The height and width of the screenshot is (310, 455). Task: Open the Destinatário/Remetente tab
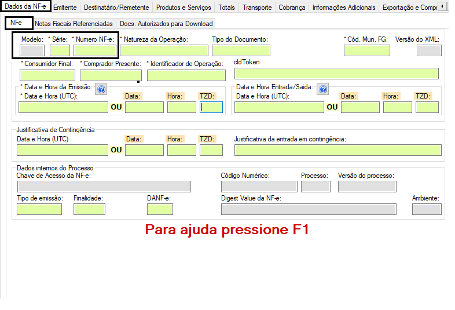[116, 8]
